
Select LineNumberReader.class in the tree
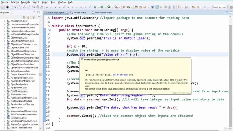coord(23,28)
